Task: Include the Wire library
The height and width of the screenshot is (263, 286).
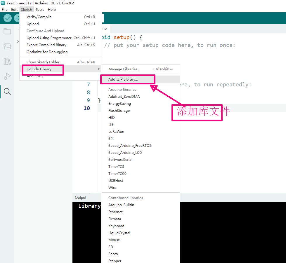Action: [141, 188]
